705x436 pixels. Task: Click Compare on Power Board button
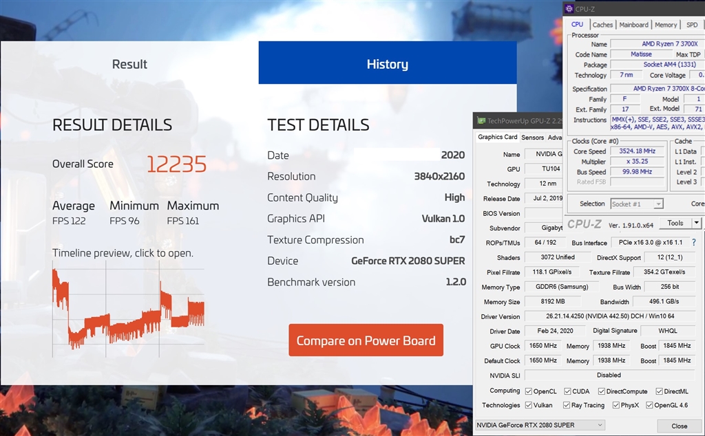pyautogui.click(x=366, y=340)
